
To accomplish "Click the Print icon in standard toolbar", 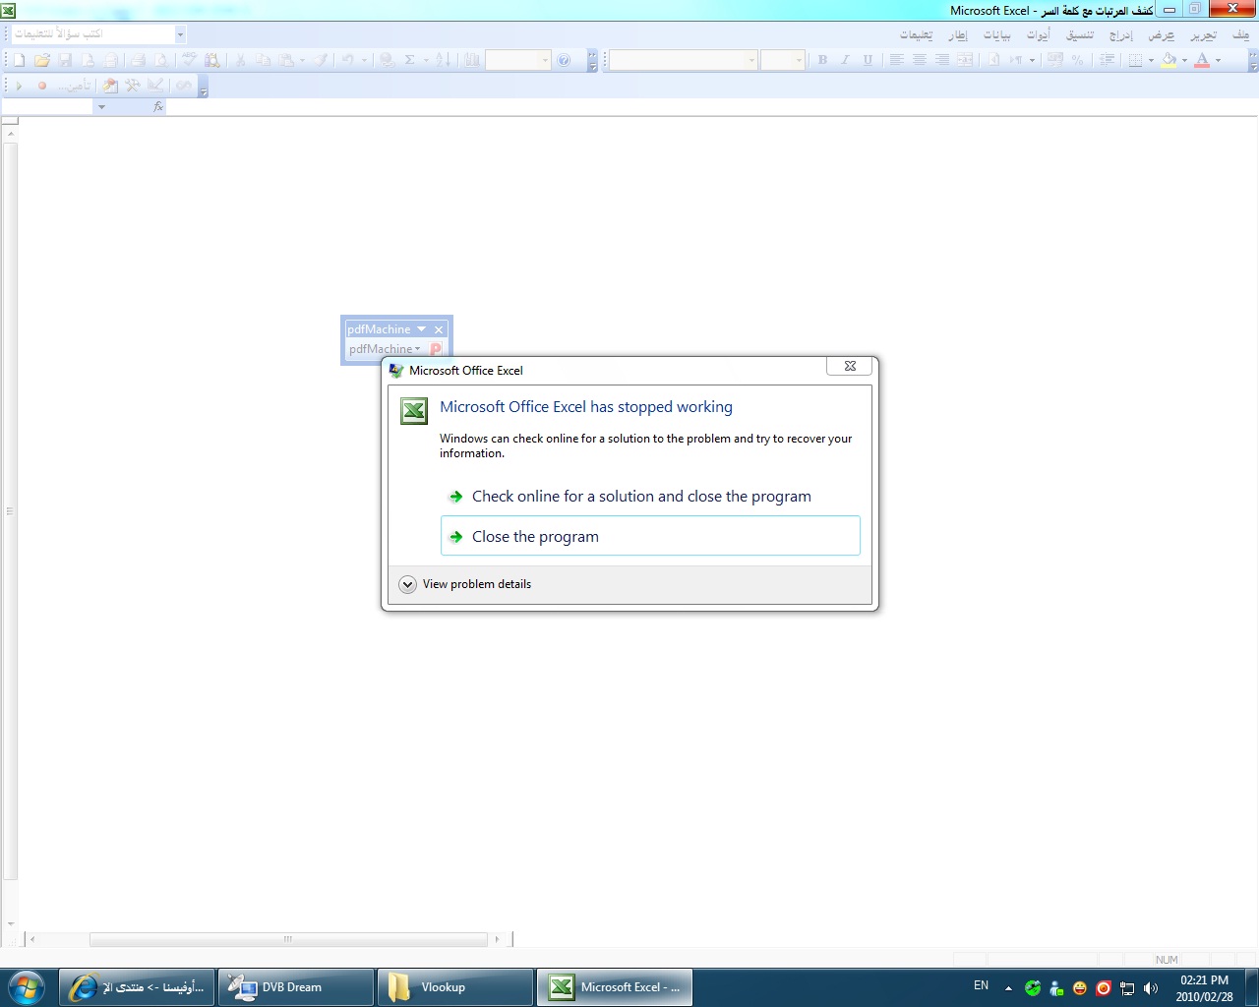I will (139, 60).
